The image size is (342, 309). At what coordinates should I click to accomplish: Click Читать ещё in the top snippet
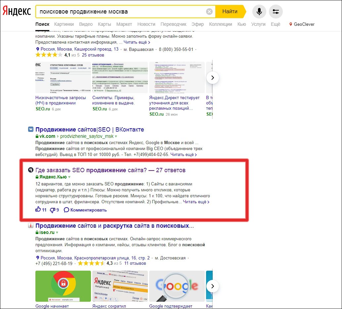point(137,42)
